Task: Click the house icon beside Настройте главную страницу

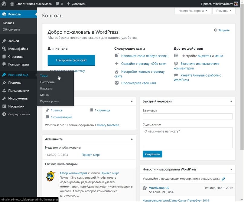Action: coord(116,72)
